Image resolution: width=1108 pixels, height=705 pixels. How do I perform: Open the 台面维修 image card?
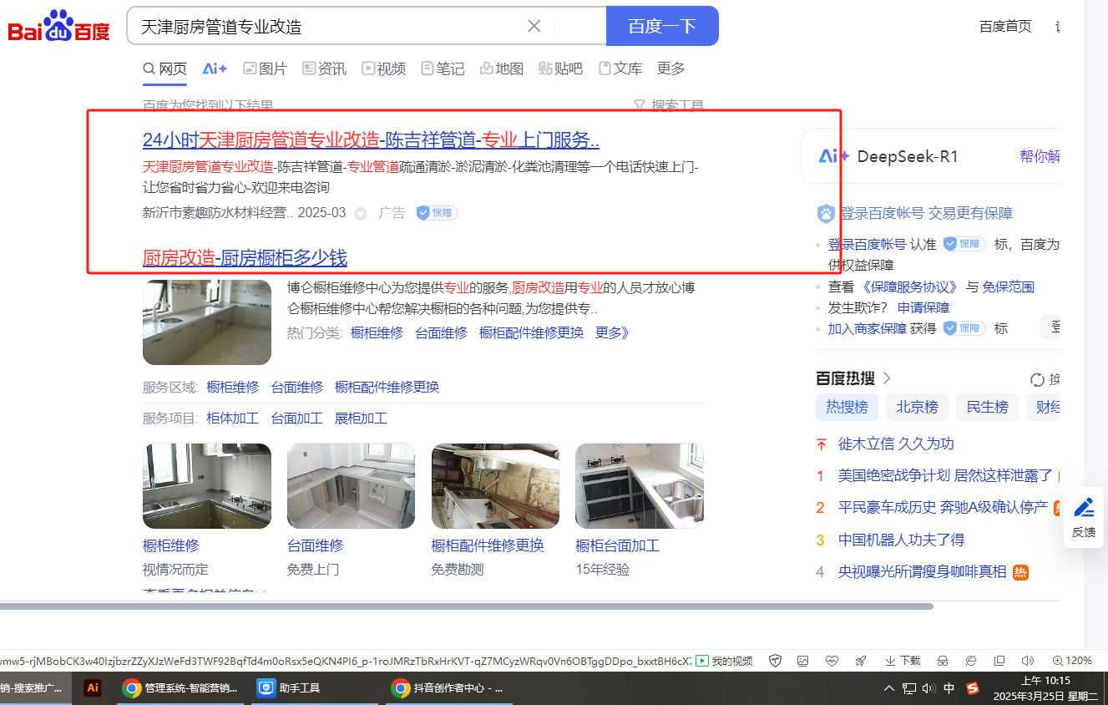point(351,485)
